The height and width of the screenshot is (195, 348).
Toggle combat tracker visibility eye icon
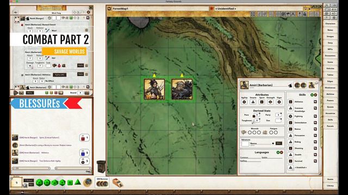[x=15, y=12]
